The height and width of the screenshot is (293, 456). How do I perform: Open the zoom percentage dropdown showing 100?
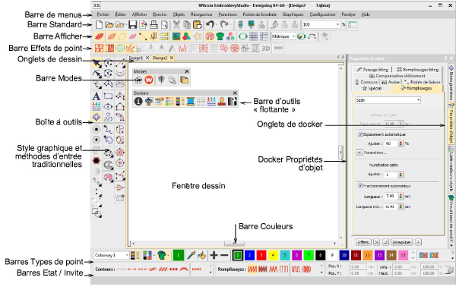[337, 25]
